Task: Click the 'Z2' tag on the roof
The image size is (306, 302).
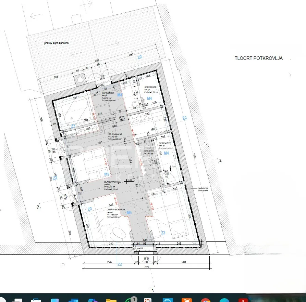Action: (140, 57)
